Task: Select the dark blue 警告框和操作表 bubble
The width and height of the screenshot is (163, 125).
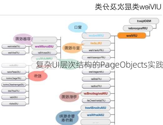Action: (67, 118)
